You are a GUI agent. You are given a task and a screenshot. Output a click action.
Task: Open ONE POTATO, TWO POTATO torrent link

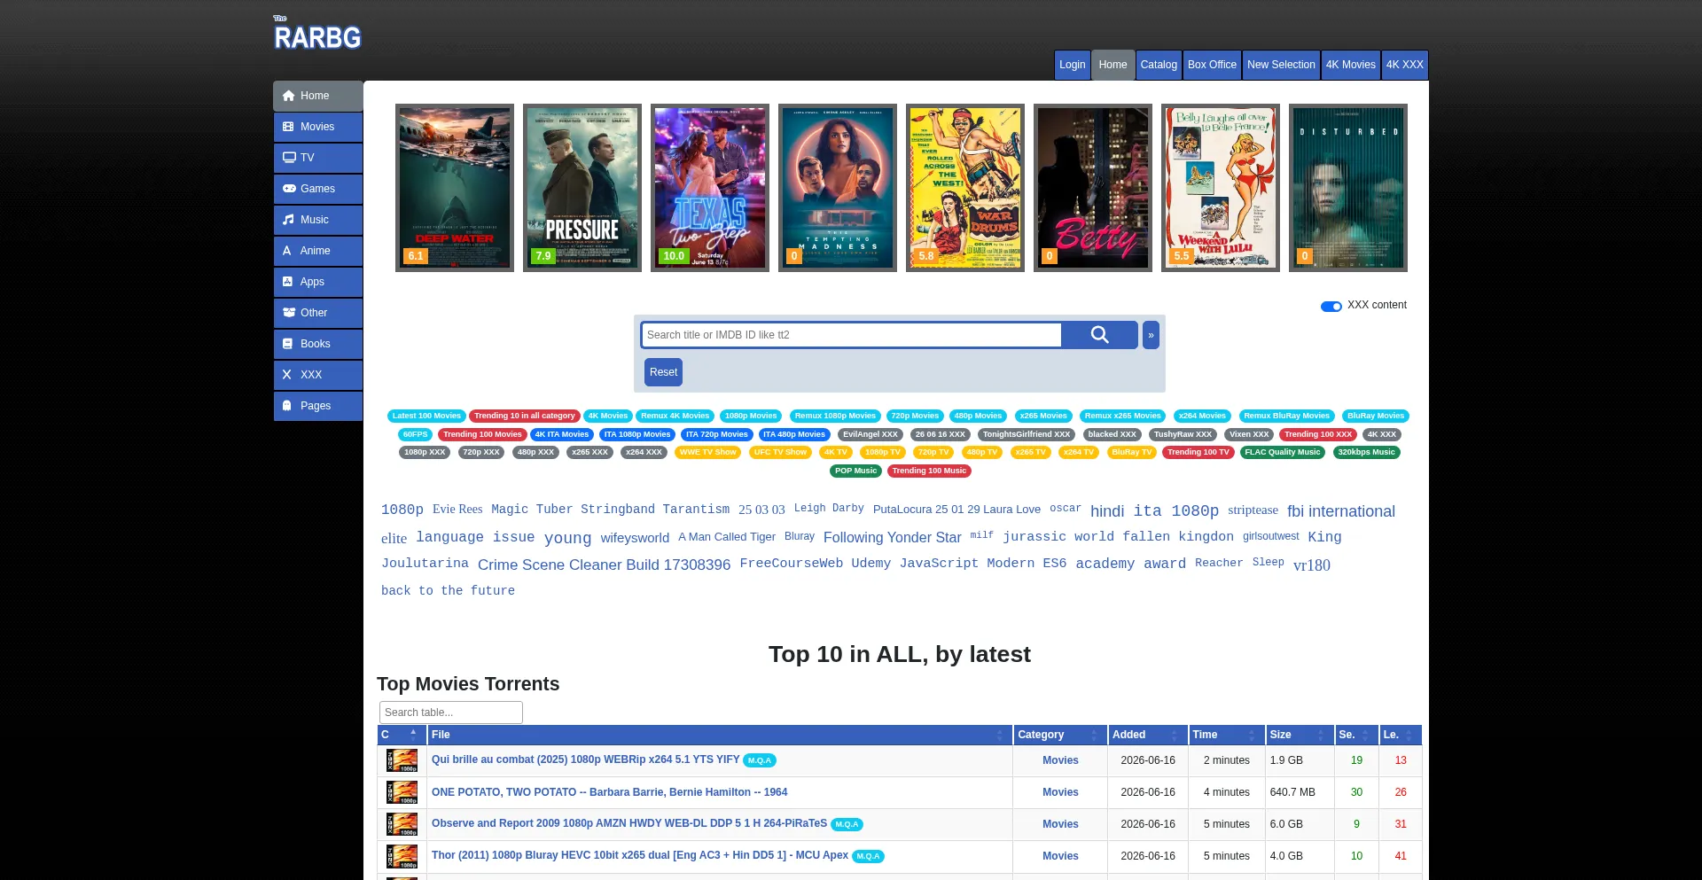click(x=609, y=792)
